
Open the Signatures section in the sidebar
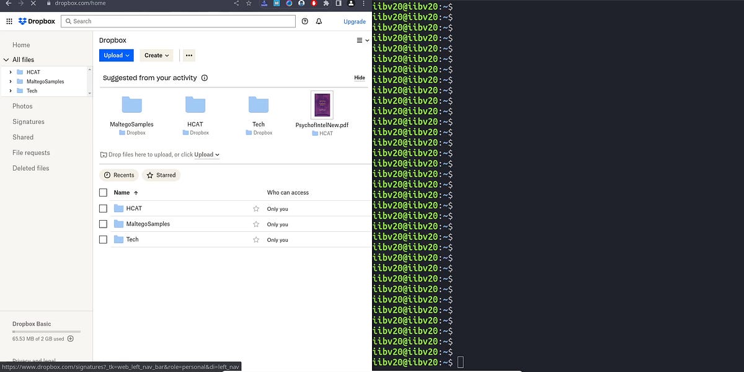click(28, 122)
